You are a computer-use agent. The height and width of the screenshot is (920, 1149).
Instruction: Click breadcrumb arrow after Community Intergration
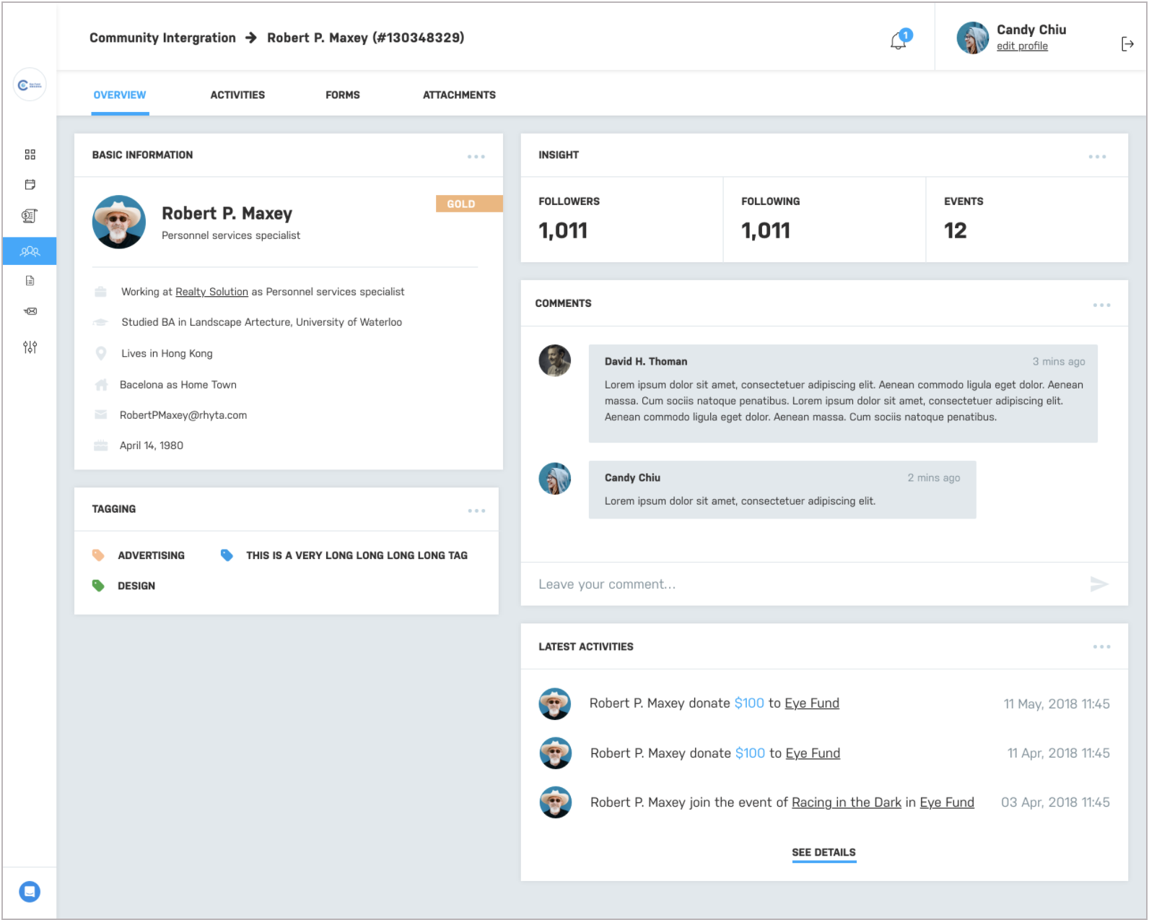click(x=251, y=38)
